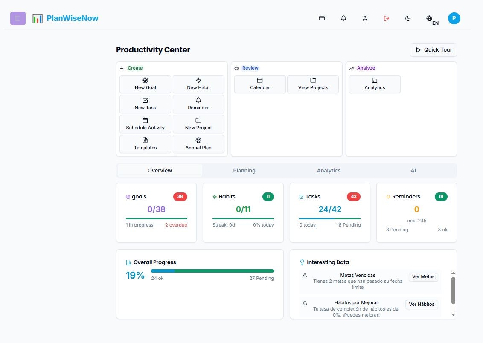The width and height of the screenshot is (483, 343).
Task: Open Schedule Activity
Action: (145, 124)
